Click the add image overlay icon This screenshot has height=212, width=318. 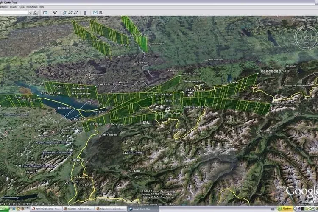tap(75, 13)
